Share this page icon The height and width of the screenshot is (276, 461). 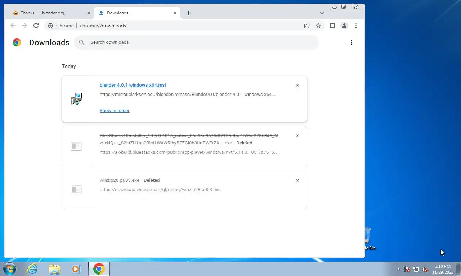click(x=307, y=26)
